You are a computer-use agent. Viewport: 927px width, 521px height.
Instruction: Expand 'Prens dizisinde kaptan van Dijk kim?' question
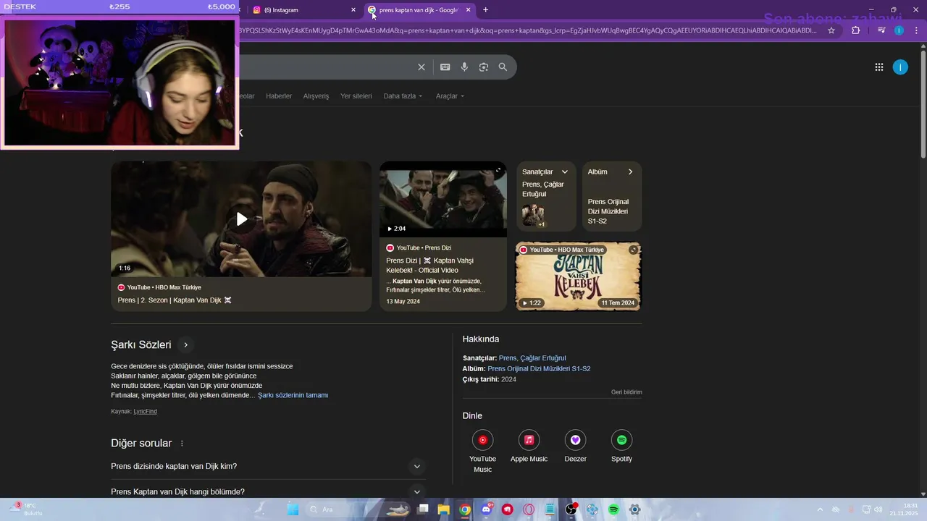tap(416, 467)
